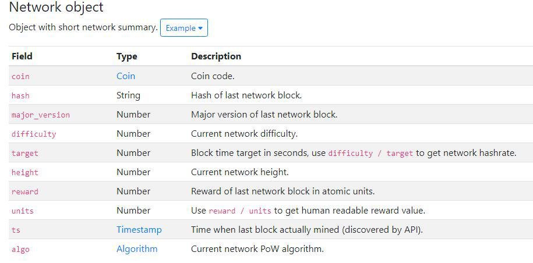Click the ts field name
This screenshot has height=263, width=533.
pos(16,230)
